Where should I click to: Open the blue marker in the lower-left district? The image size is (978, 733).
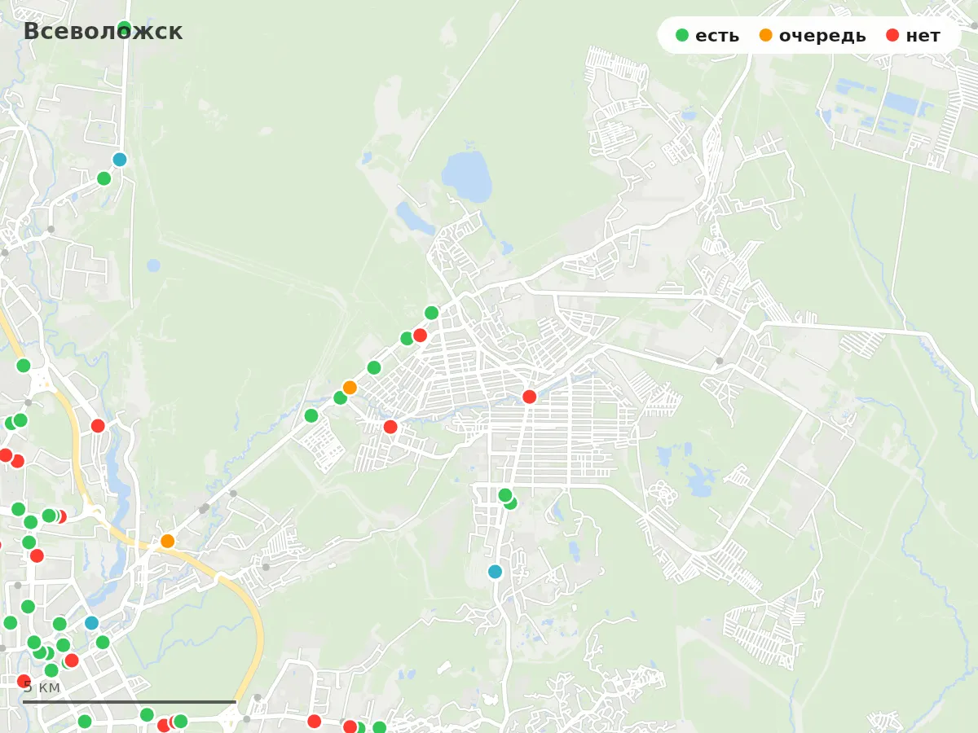point(91,623)
